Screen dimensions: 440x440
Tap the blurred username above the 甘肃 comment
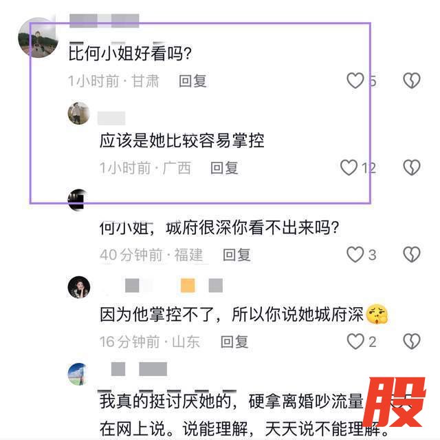(x=104, y=21)
